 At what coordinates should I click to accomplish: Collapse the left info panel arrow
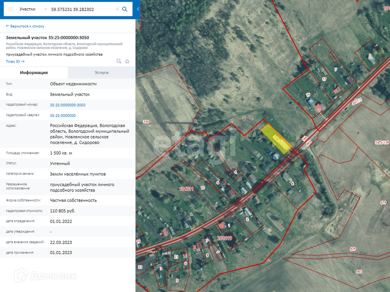pyautogui.click(x=138, y=9)
